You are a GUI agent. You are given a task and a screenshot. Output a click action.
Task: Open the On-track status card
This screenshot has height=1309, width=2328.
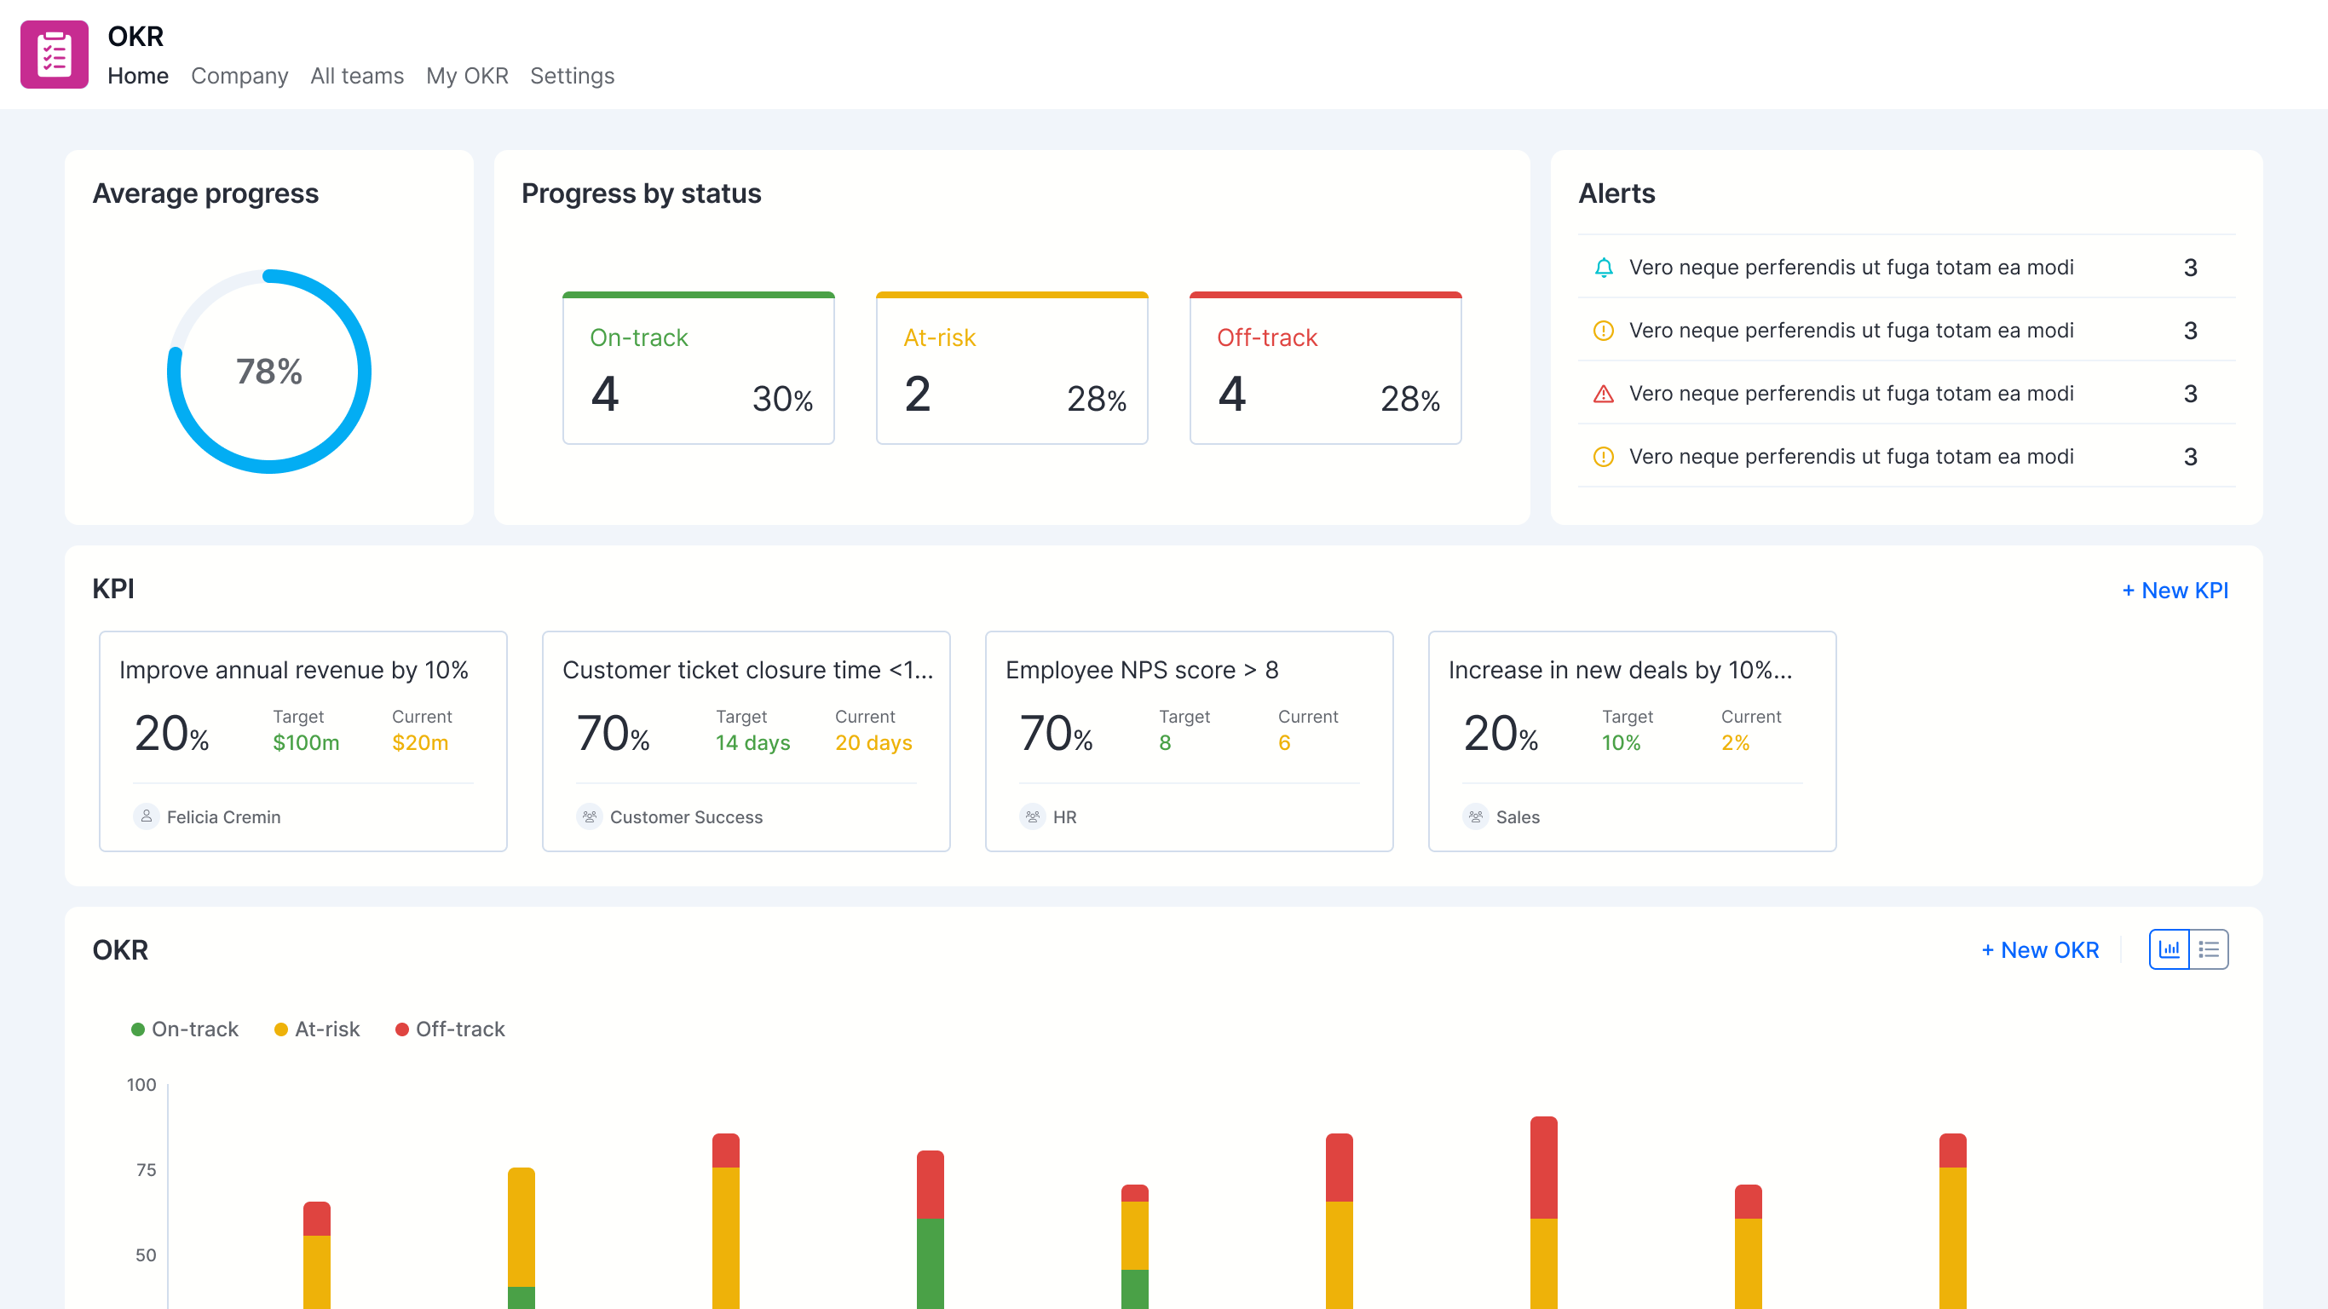699,368
